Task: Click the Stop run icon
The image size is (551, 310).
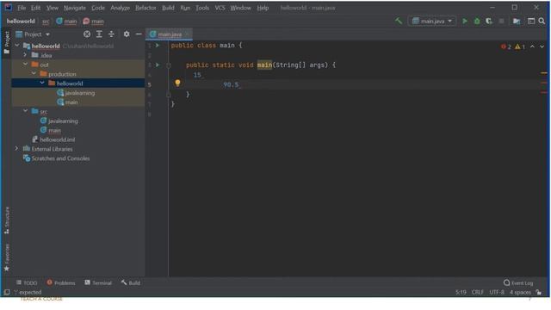Action: (x=501, y=21)
